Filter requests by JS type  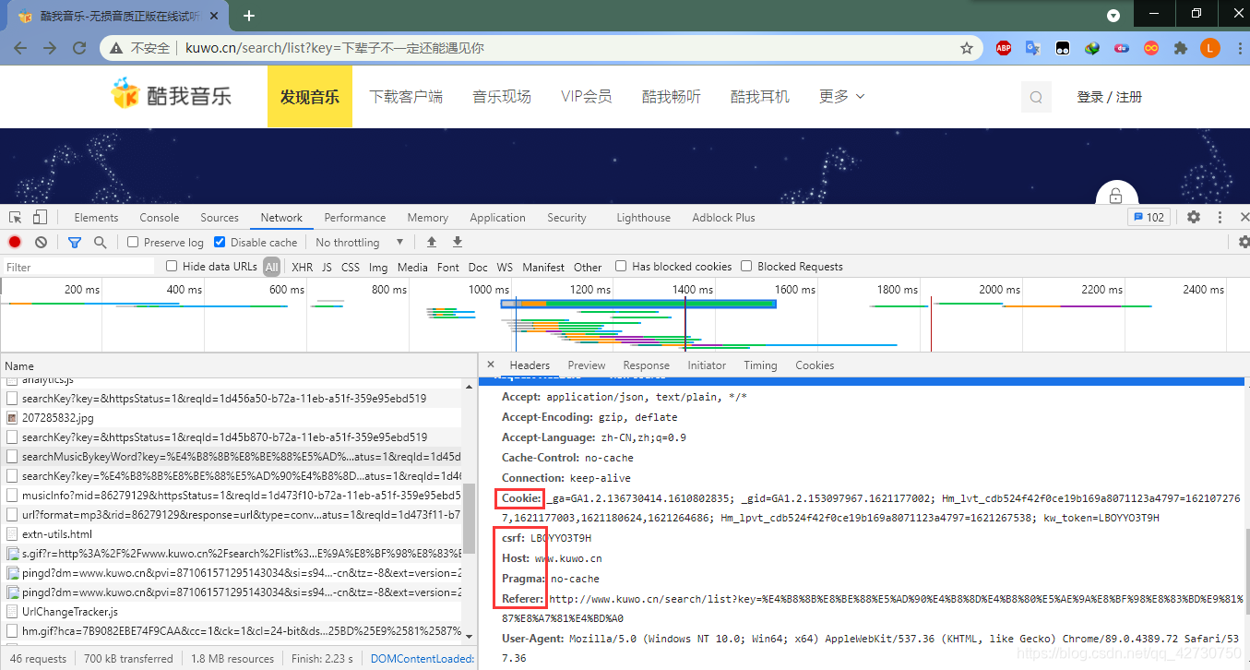(x=327, y=267)
